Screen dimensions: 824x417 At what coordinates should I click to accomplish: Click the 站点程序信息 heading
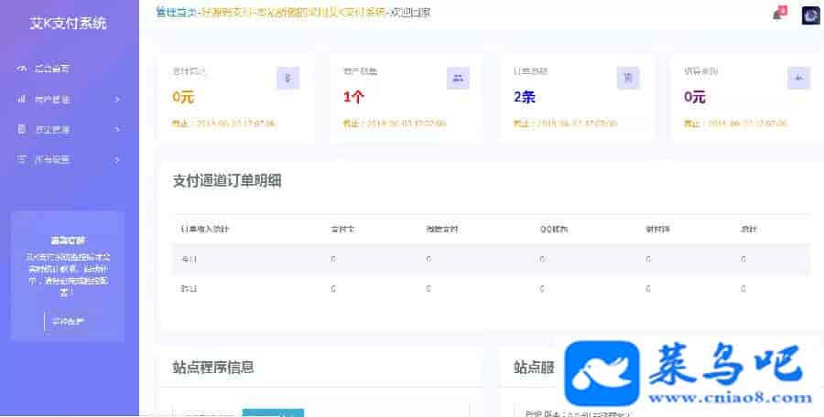[x=213, y=367]
